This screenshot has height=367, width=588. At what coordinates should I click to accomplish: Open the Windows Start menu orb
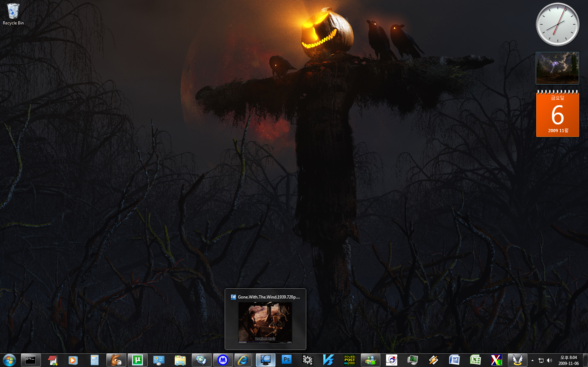coord(9,360)
